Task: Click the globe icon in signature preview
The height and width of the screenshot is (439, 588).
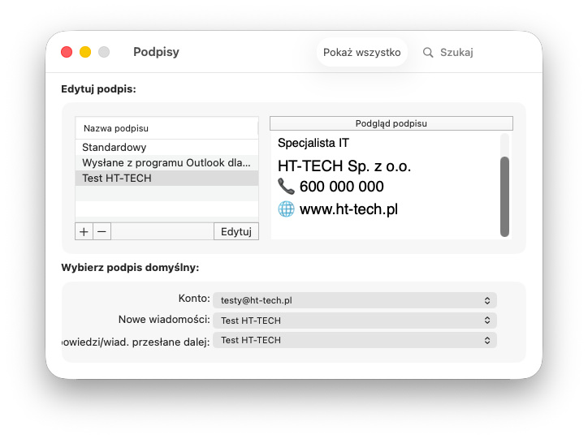Action: pyautogui.click(x=286, y=209)
